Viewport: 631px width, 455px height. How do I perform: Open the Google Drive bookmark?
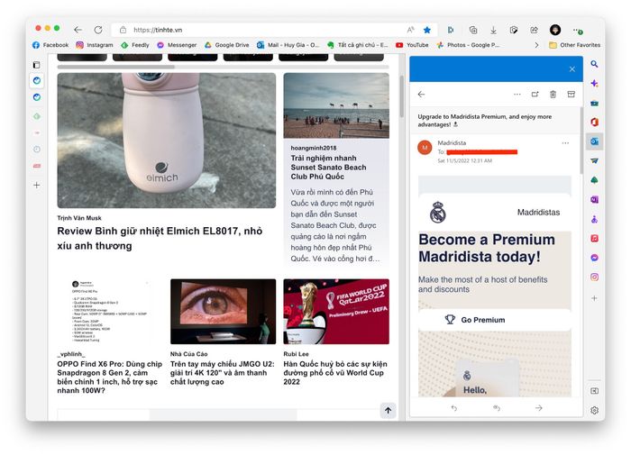[x=226, y=45]
